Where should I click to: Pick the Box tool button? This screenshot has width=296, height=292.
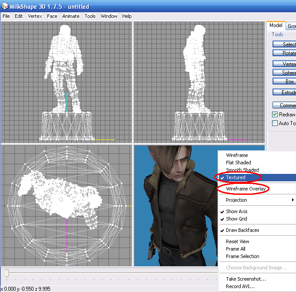pos(285,81)
